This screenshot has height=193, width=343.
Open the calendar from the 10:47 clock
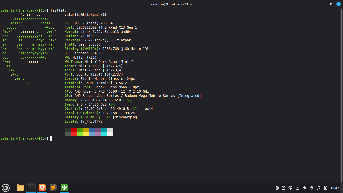pos(335,188)
